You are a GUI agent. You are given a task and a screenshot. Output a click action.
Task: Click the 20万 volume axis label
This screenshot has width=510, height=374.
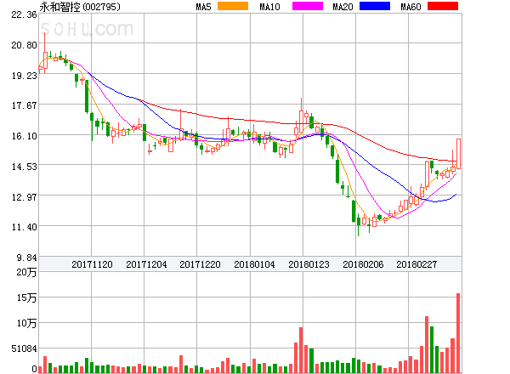26,272
